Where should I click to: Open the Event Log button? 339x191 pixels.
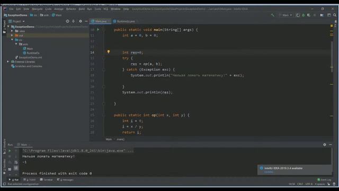coord(324,180)
